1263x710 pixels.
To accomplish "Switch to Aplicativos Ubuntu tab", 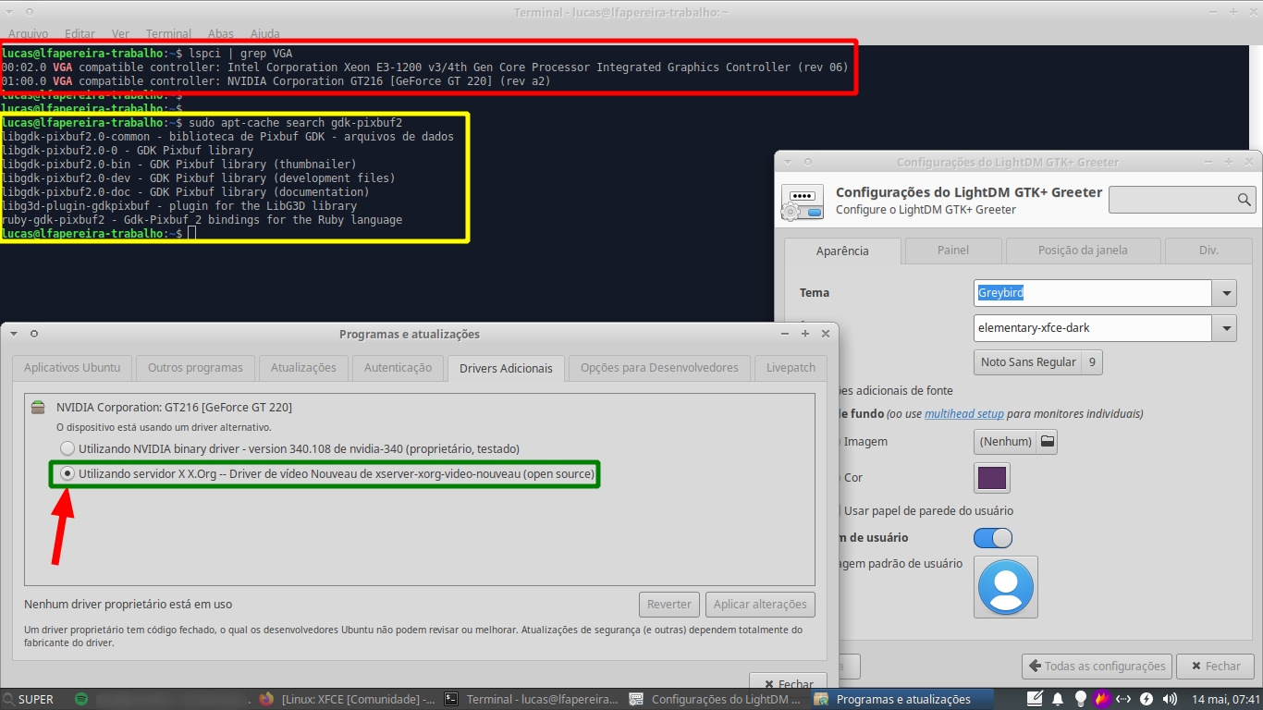I will pos(72,367).
